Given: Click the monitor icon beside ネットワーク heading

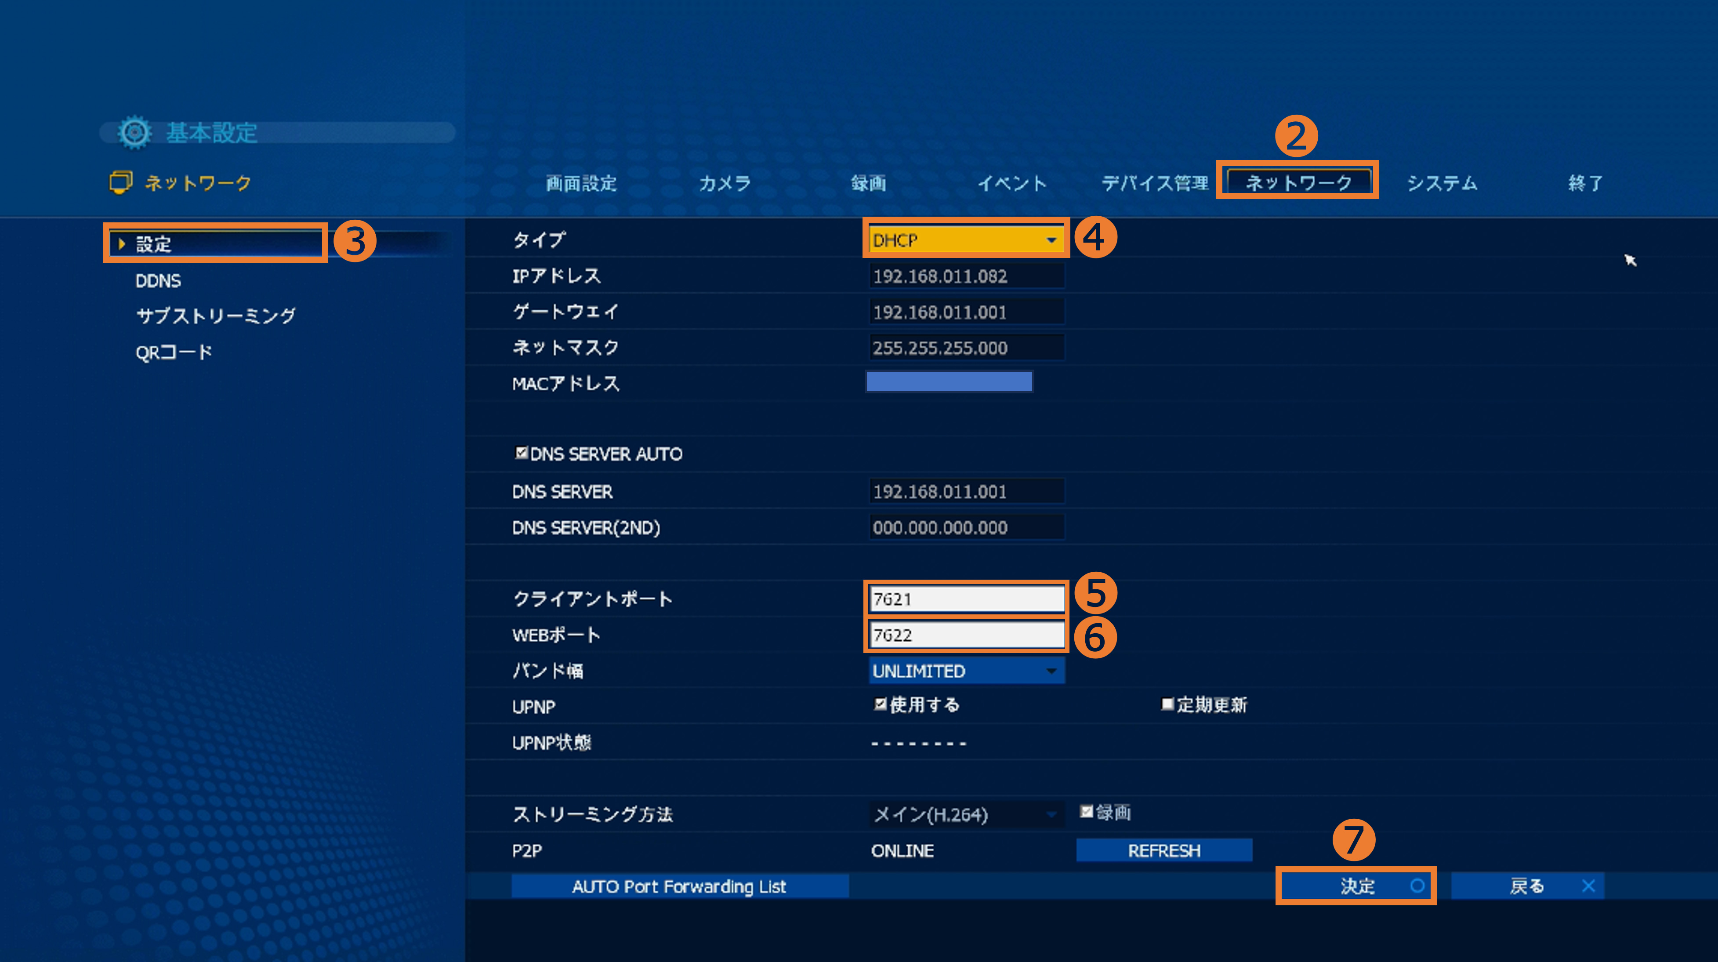Looking at the screenshot, I should click(x=121, y=182).
